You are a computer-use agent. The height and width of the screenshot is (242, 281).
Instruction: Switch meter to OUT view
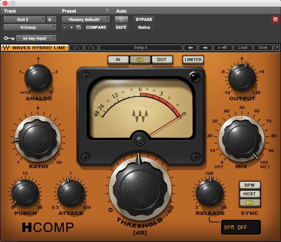[x=162, y=60]
